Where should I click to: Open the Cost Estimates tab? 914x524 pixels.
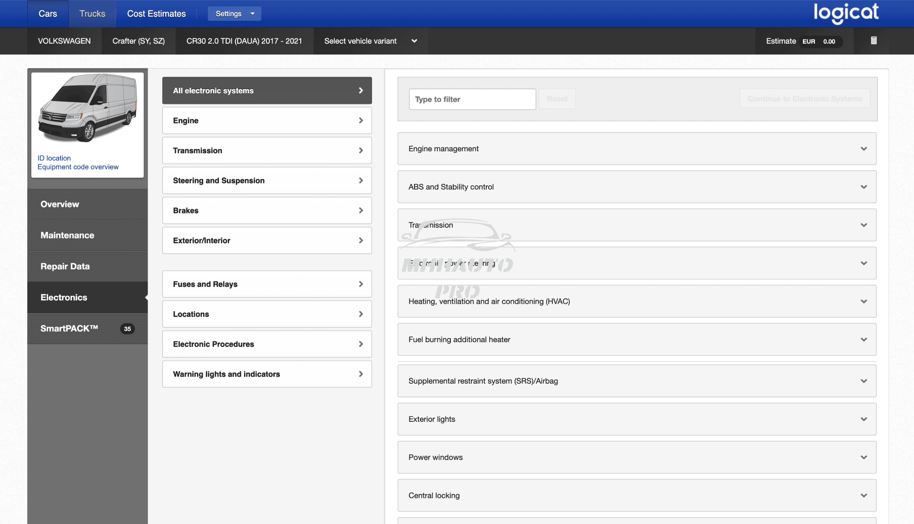pos(156,14)
